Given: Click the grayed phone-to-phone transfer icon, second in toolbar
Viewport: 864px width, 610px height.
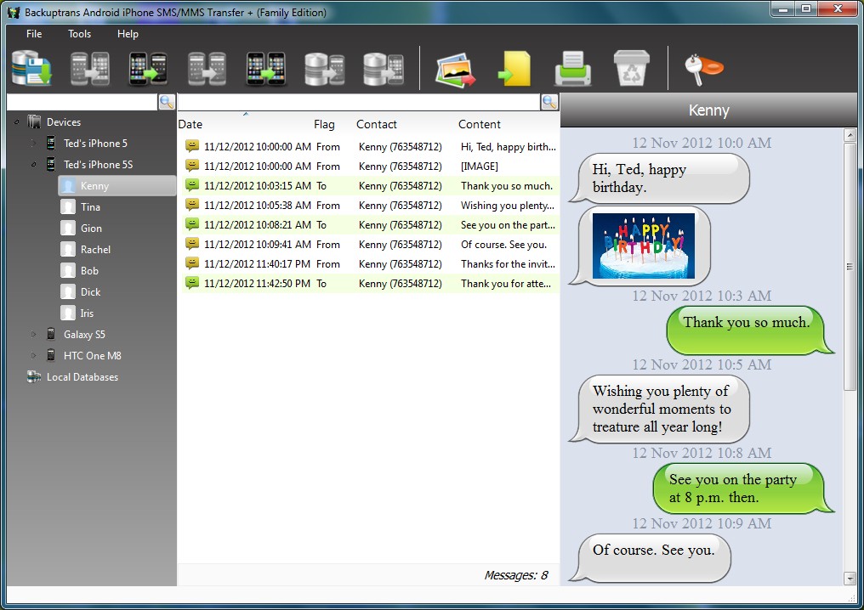Looking at the screenshot, I should click(90, 69).
